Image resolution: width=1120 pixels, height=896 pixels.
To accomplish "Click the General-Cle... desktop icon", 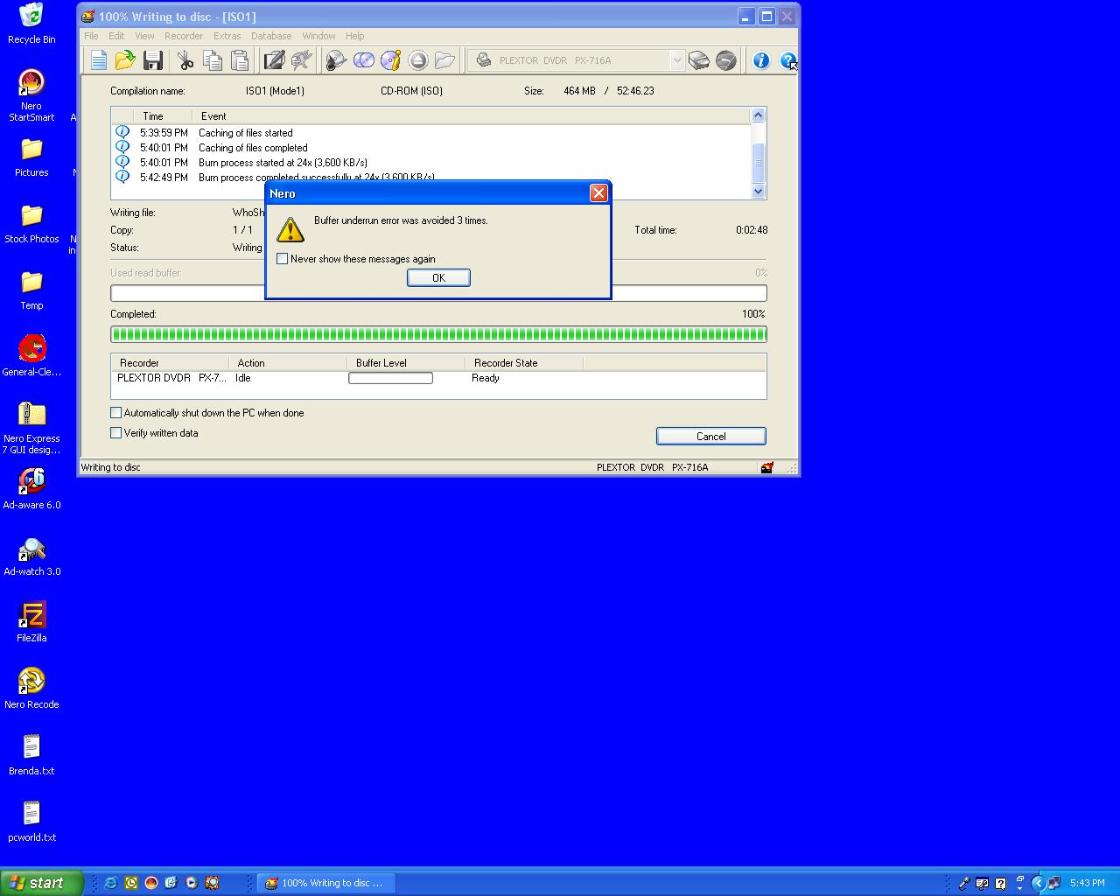I will point(31,356).
